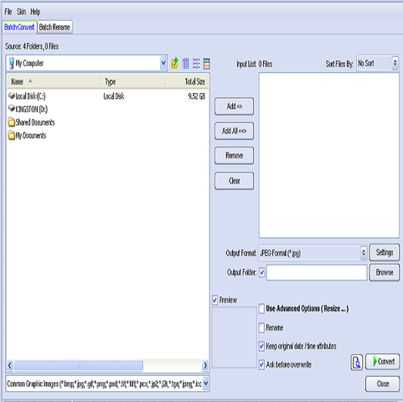
Task: Open the Shared Documents folder item
Action: [31, 122]
